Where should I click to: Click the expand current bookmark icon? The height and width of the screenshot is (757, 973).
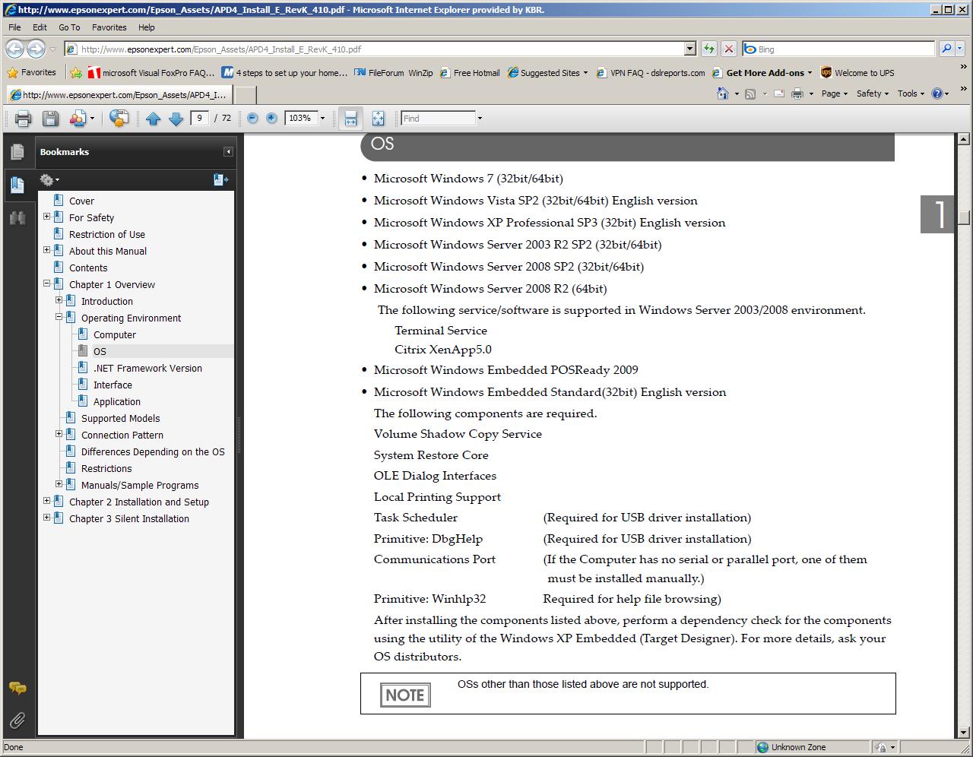click(220, 179)
